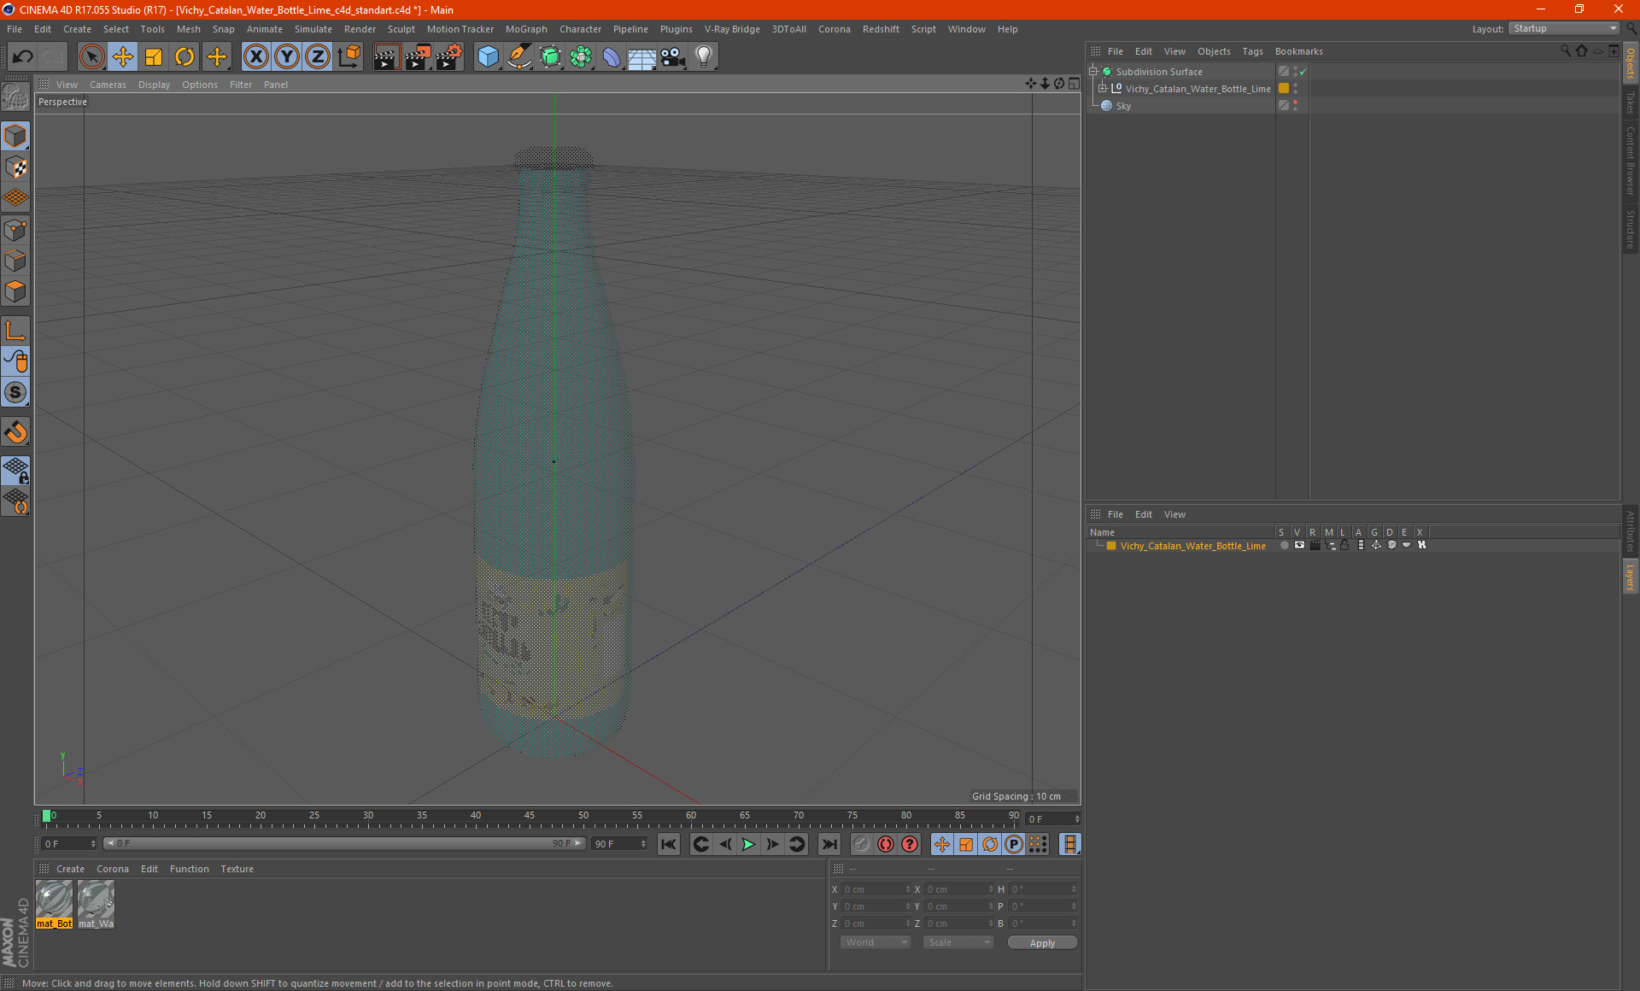Click Vichy layer yellow color swatch
Screen dimensions: 1640x991
click(1111, 545)
